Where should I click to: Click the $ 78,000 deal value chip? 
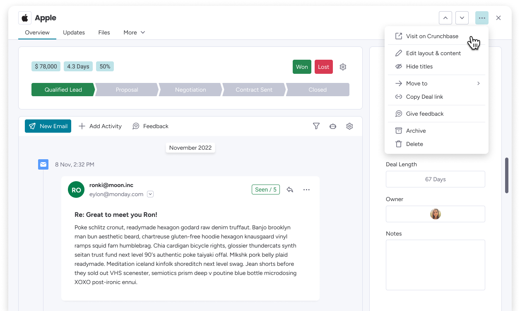pyautogui.click(x=46, y=66)
